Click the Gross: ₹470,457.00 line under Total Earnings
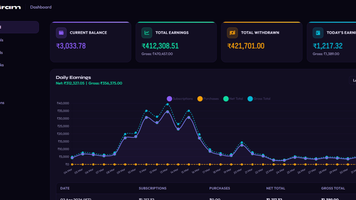This screenshot has height=200, width=356. click(157, 54)
